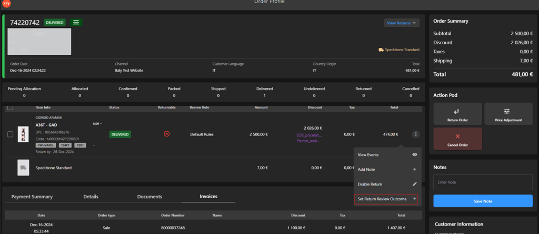Click the Spedizione Standard truck icon
The height and width of the screenshot is (234, 539).
tap(381, 50)
